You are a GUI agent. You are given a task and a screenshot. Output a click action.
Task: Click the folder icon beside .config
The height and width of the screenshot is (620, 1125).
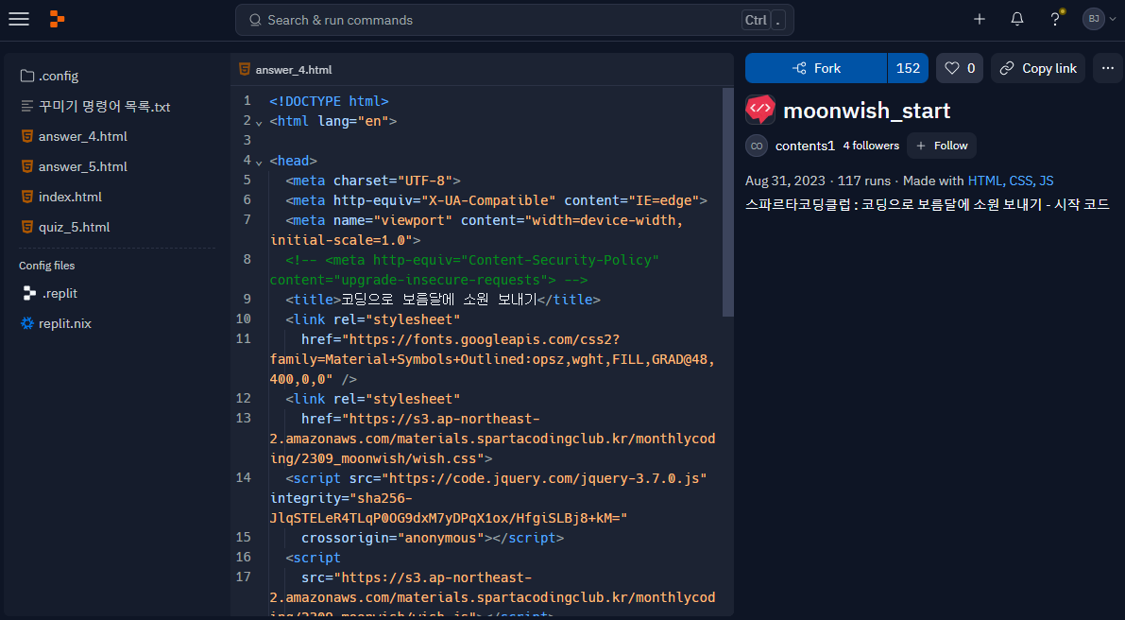point(27,76)
